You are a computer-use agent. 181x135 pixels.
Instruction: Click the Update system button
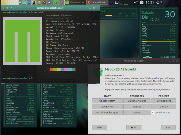coord(107,101)
